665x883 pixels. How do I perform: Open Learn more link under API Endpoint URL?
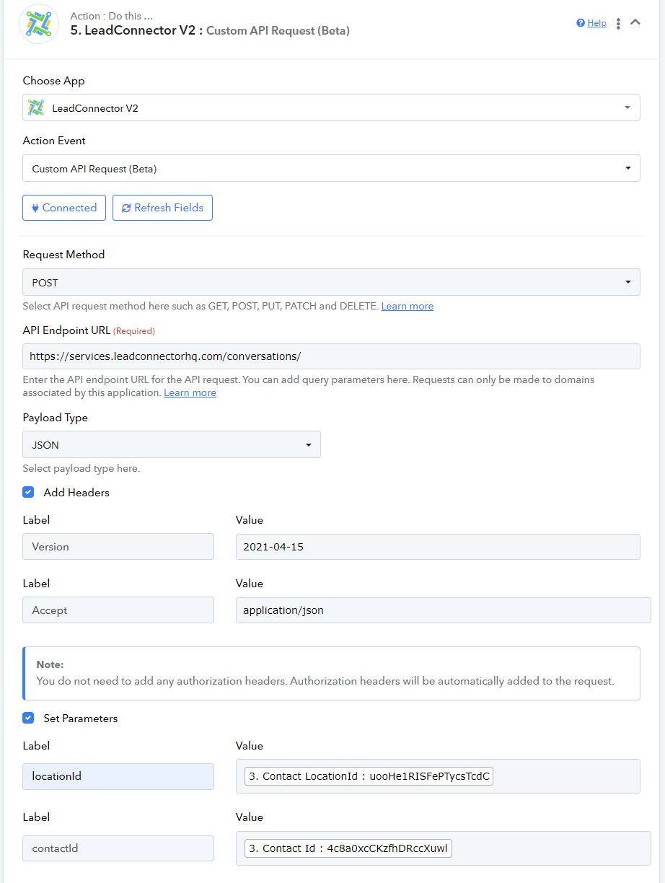click(190, 392)
